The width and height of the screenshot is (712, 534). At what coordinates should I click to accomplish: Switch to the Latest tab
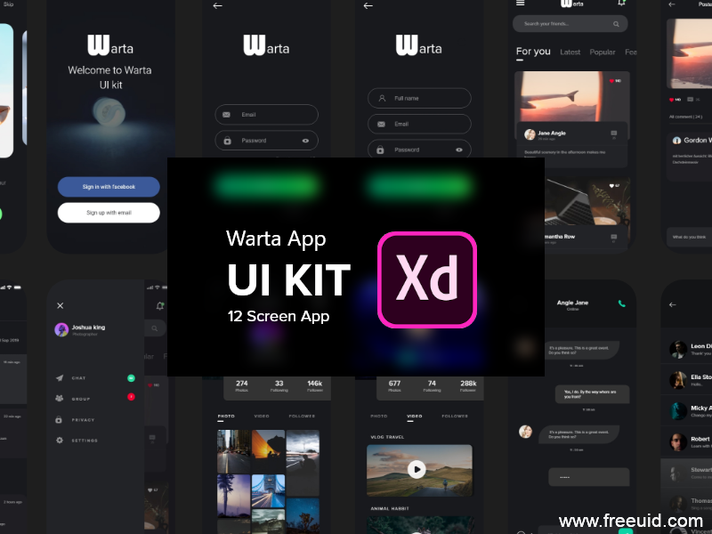click(570, 53)
